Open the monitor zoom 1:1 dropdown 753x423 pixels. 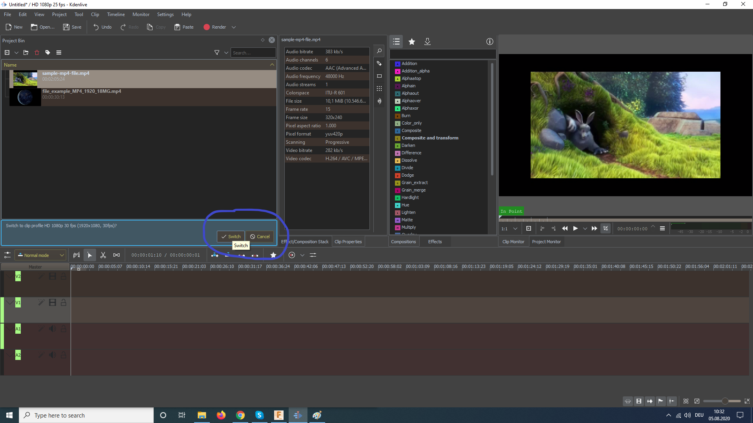[509, 228]
